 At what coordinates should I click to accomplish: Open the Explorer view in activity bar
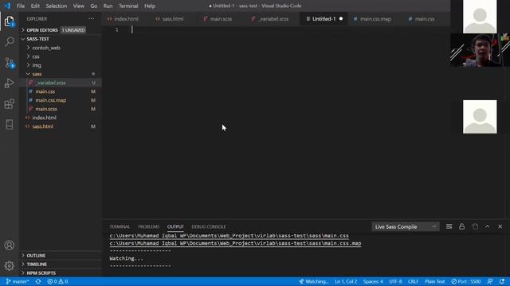pyautogui.click(x=9, y=21)
